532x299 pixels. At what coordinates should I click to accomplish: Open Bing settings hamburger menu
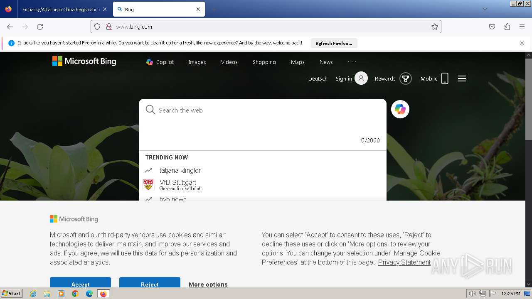[x=462, y=78]
